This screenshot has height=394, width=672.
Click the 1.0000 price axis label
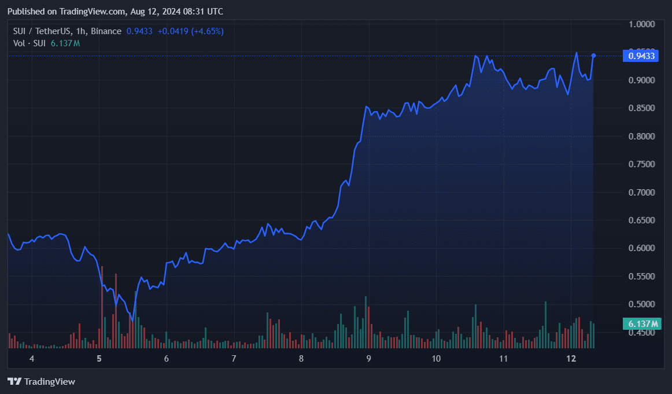641,24
